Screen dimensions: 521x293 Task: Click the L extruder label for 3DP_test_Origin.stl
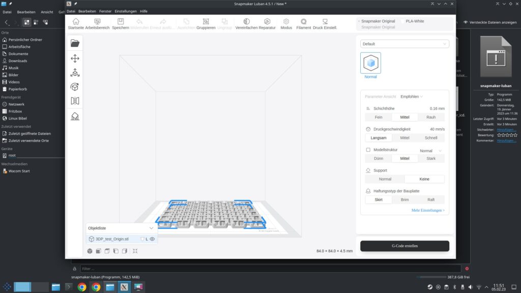coord(147,239)
